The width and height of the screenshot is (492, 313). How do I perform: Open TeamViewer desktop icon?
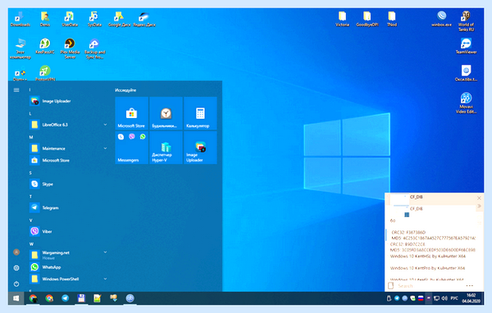(x=466, y=46)
